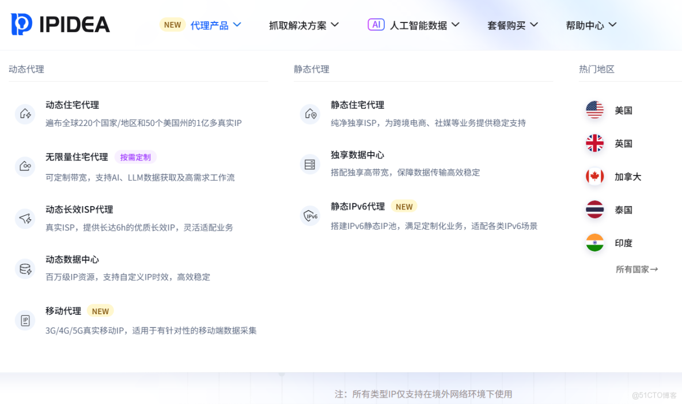Click the 静态住宅代理 location icon

coord(310,114)
